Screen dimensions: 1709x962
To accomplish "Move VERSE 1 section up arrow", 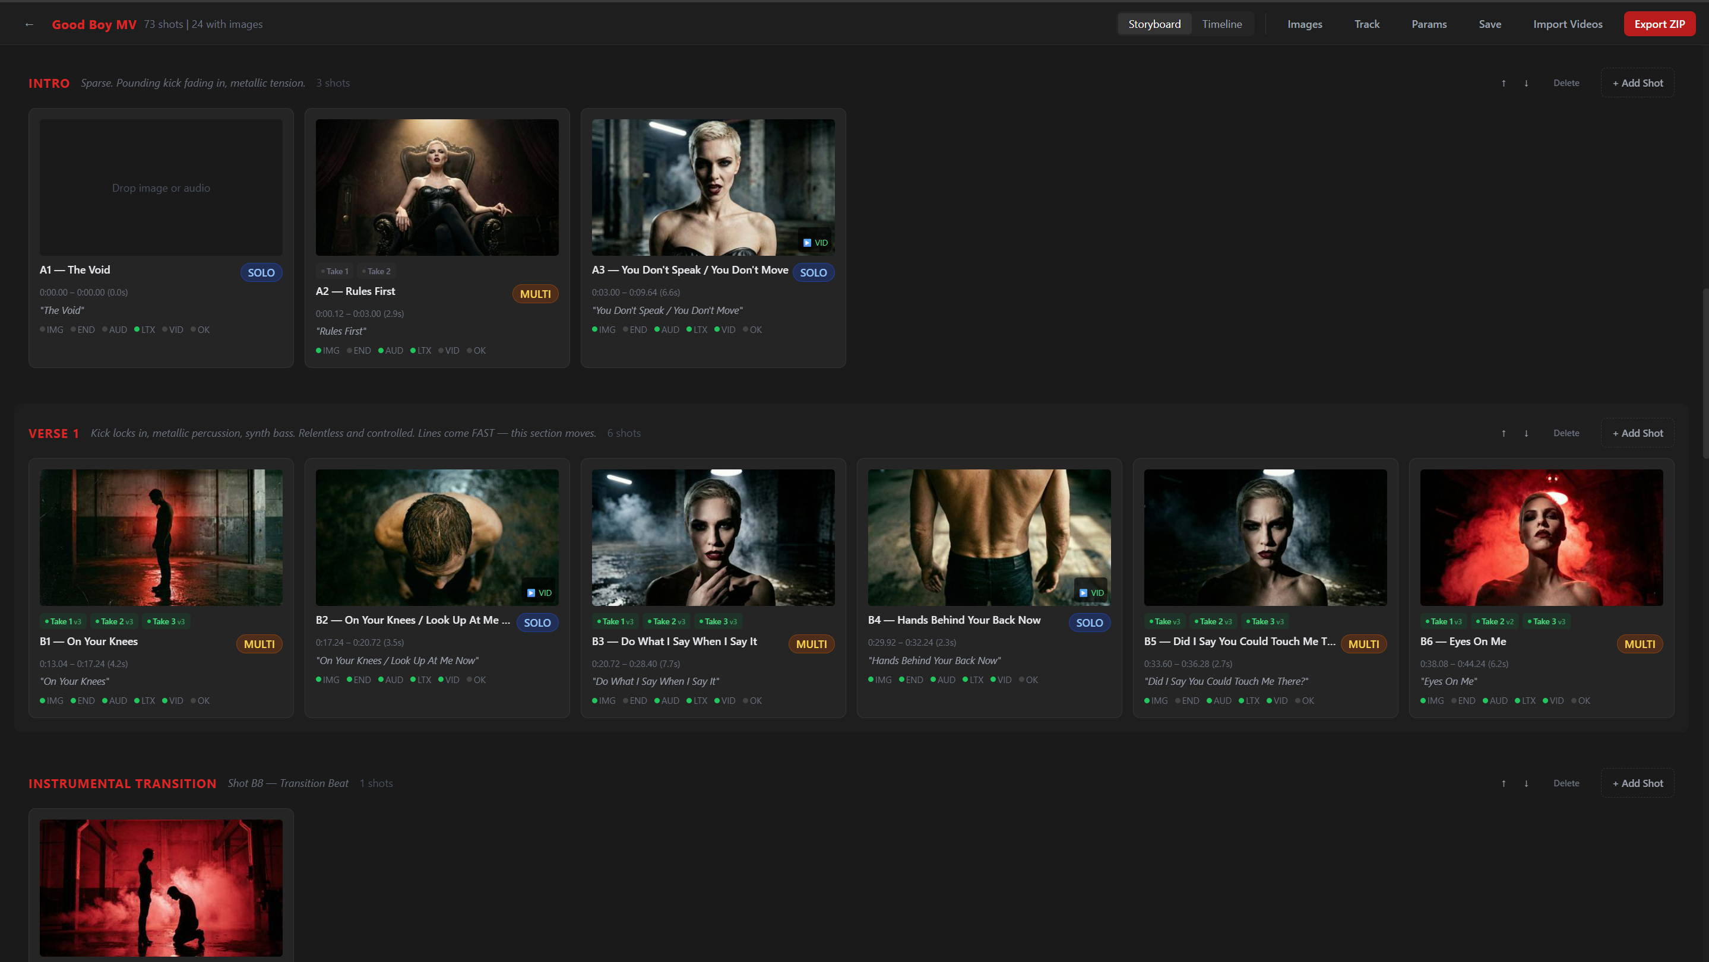I will coord(1504,433).
